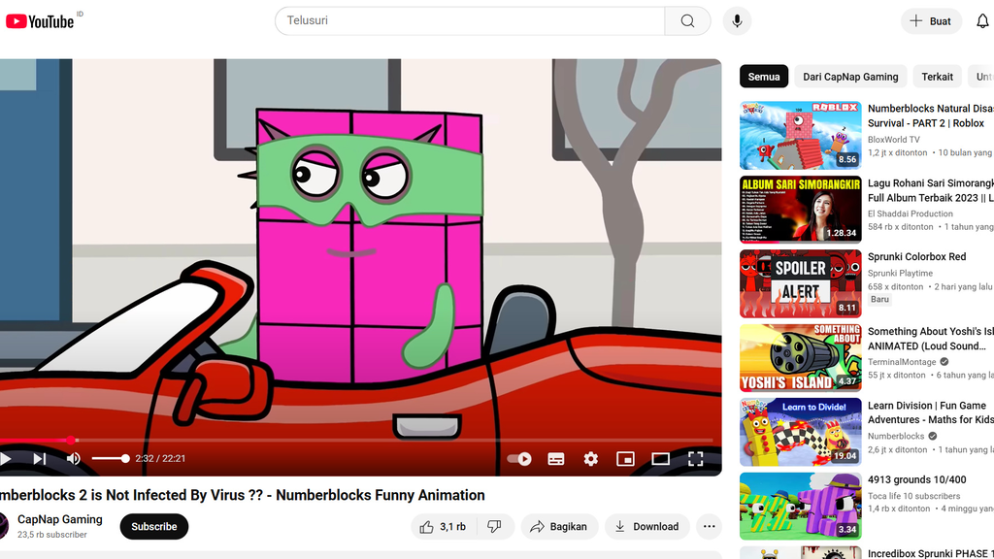Skip to the next video
The width and height of the screenshot is (994, 559).
click(39, 458)
